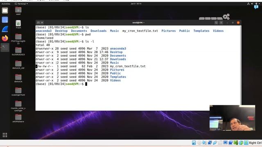Click the terminal window vertical scrollbar
The height and width of the screenshot is (147, 262).
[x=241, y=65]
